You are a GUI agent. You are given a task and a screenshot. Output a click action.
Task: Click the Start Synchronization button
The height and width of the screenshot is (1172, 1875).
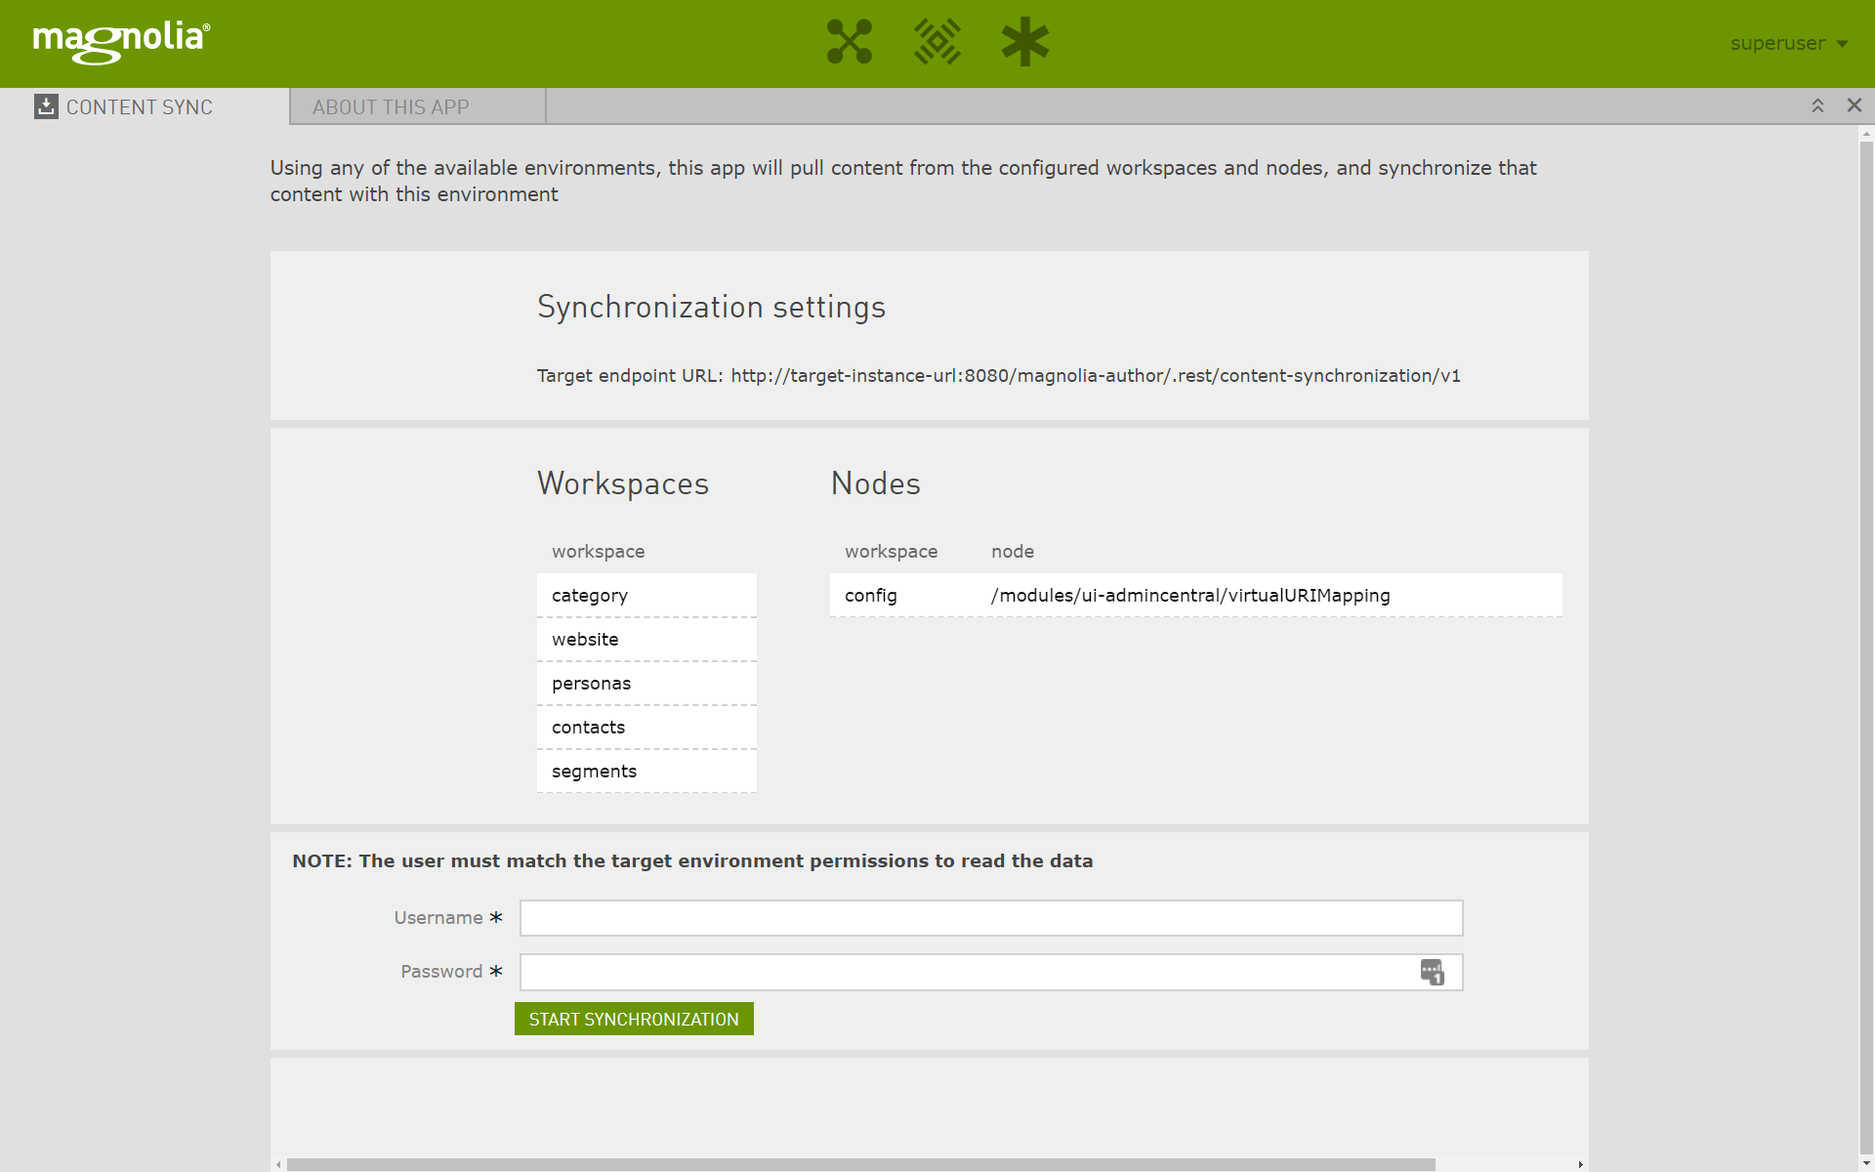click(633, 1018)
